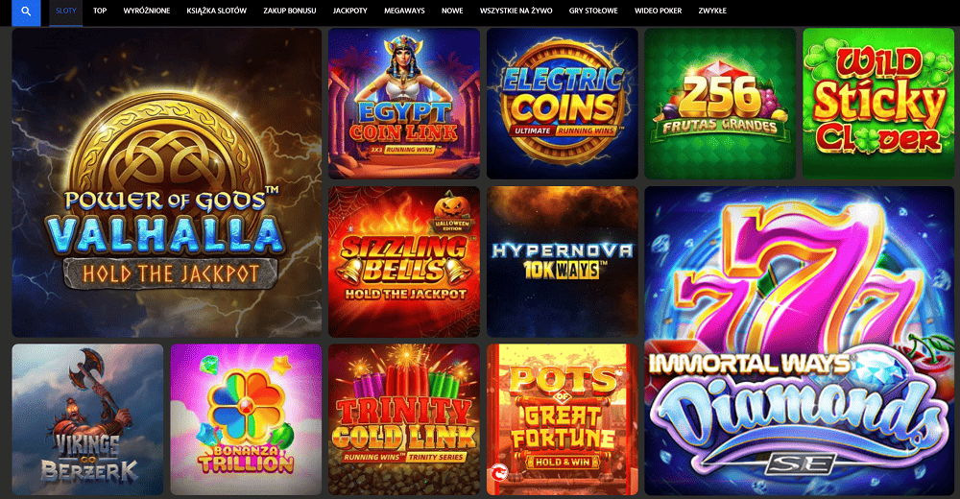The height and width of the screenshot is (499, 960).
Task: Go to WSZYSTKIE NA ŻYWO section
Action: pos(516,11)
